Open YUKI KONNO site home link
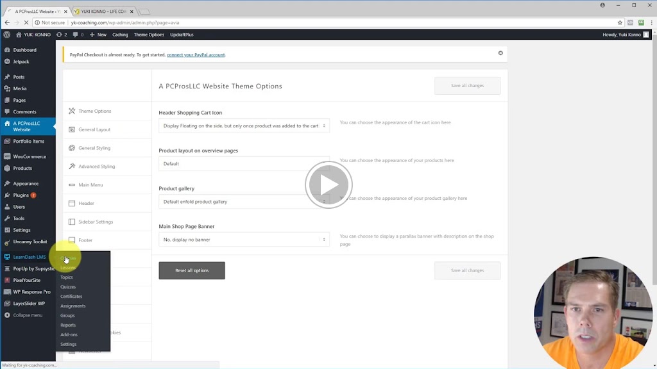The height and width of the screenshot is (369, 657). click(x=33, y=35)
